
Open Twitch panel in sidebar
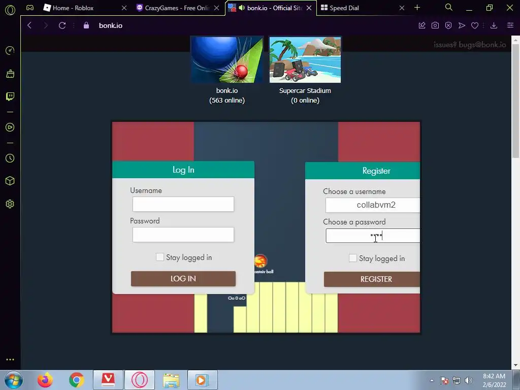(x=10, y=96)
